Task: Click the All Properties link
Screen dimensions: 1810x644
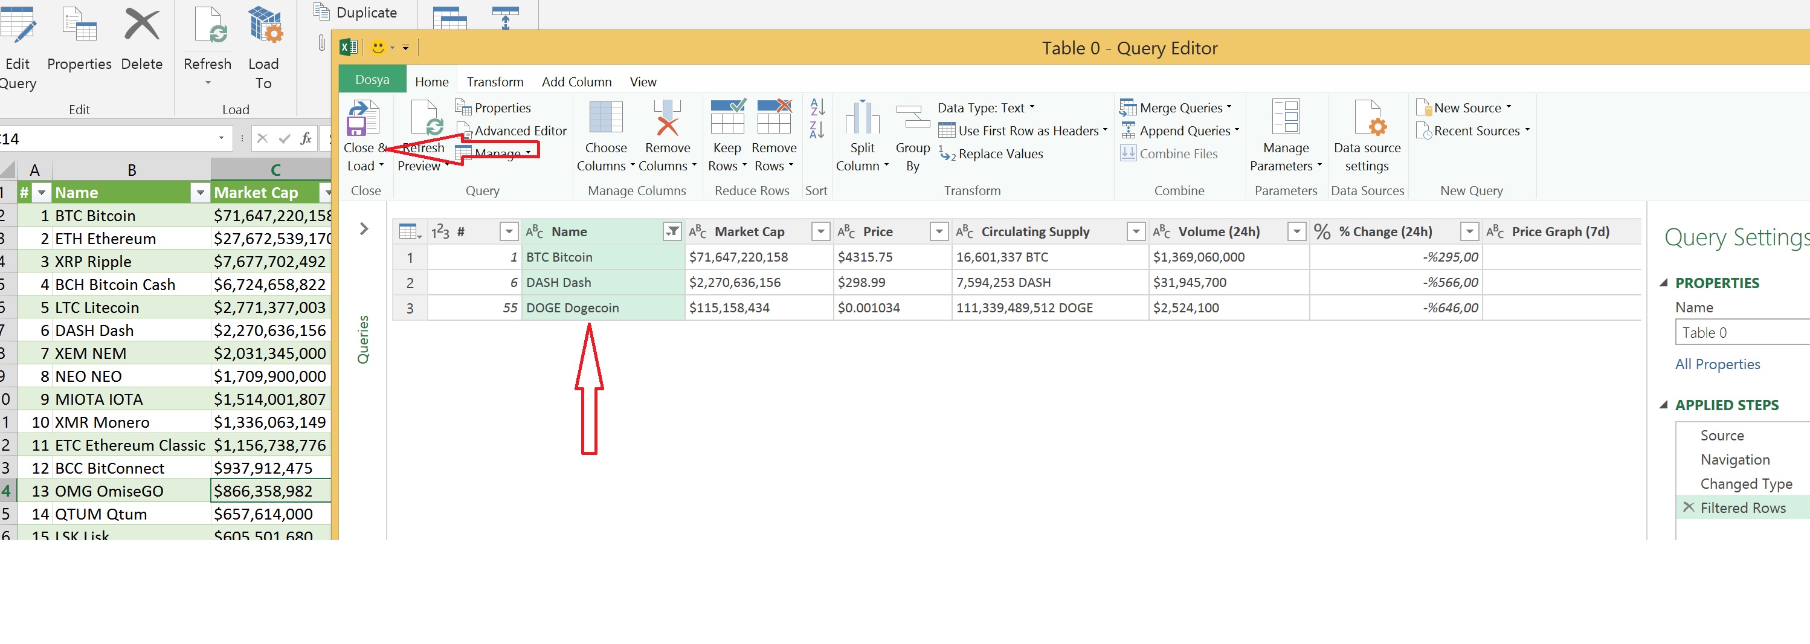Action: (x=1717, y=364)
